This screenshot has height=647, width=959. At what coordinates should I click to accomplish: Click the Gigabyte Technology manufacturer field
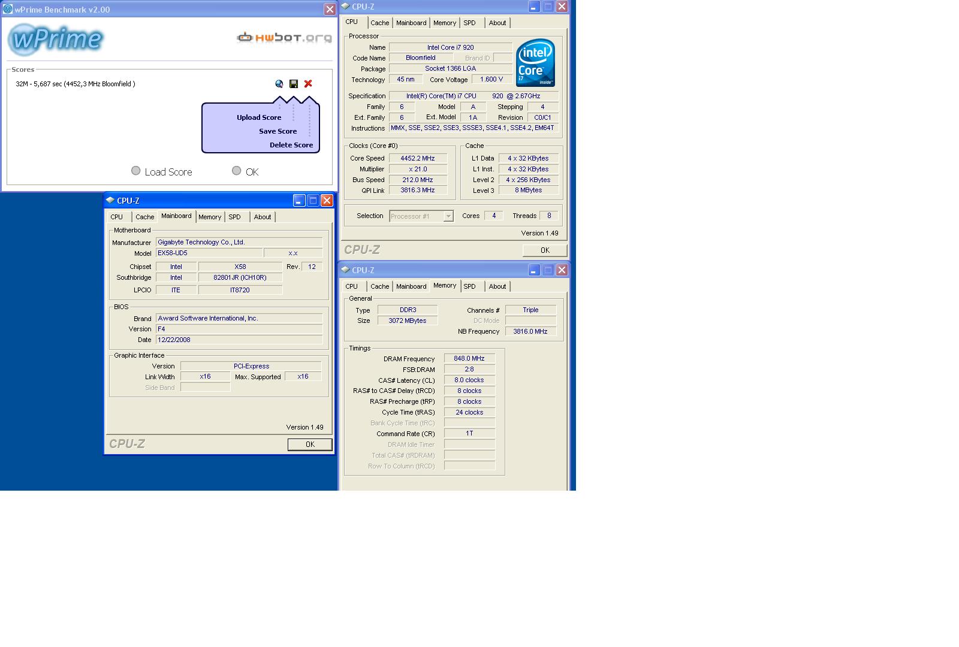click(239, 243)
